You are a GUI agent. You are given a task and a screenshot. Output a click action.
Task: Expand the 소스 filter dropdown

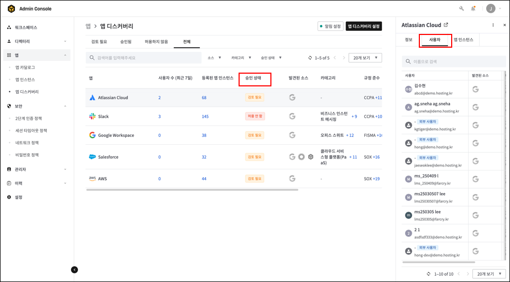(x=214, y=58)
